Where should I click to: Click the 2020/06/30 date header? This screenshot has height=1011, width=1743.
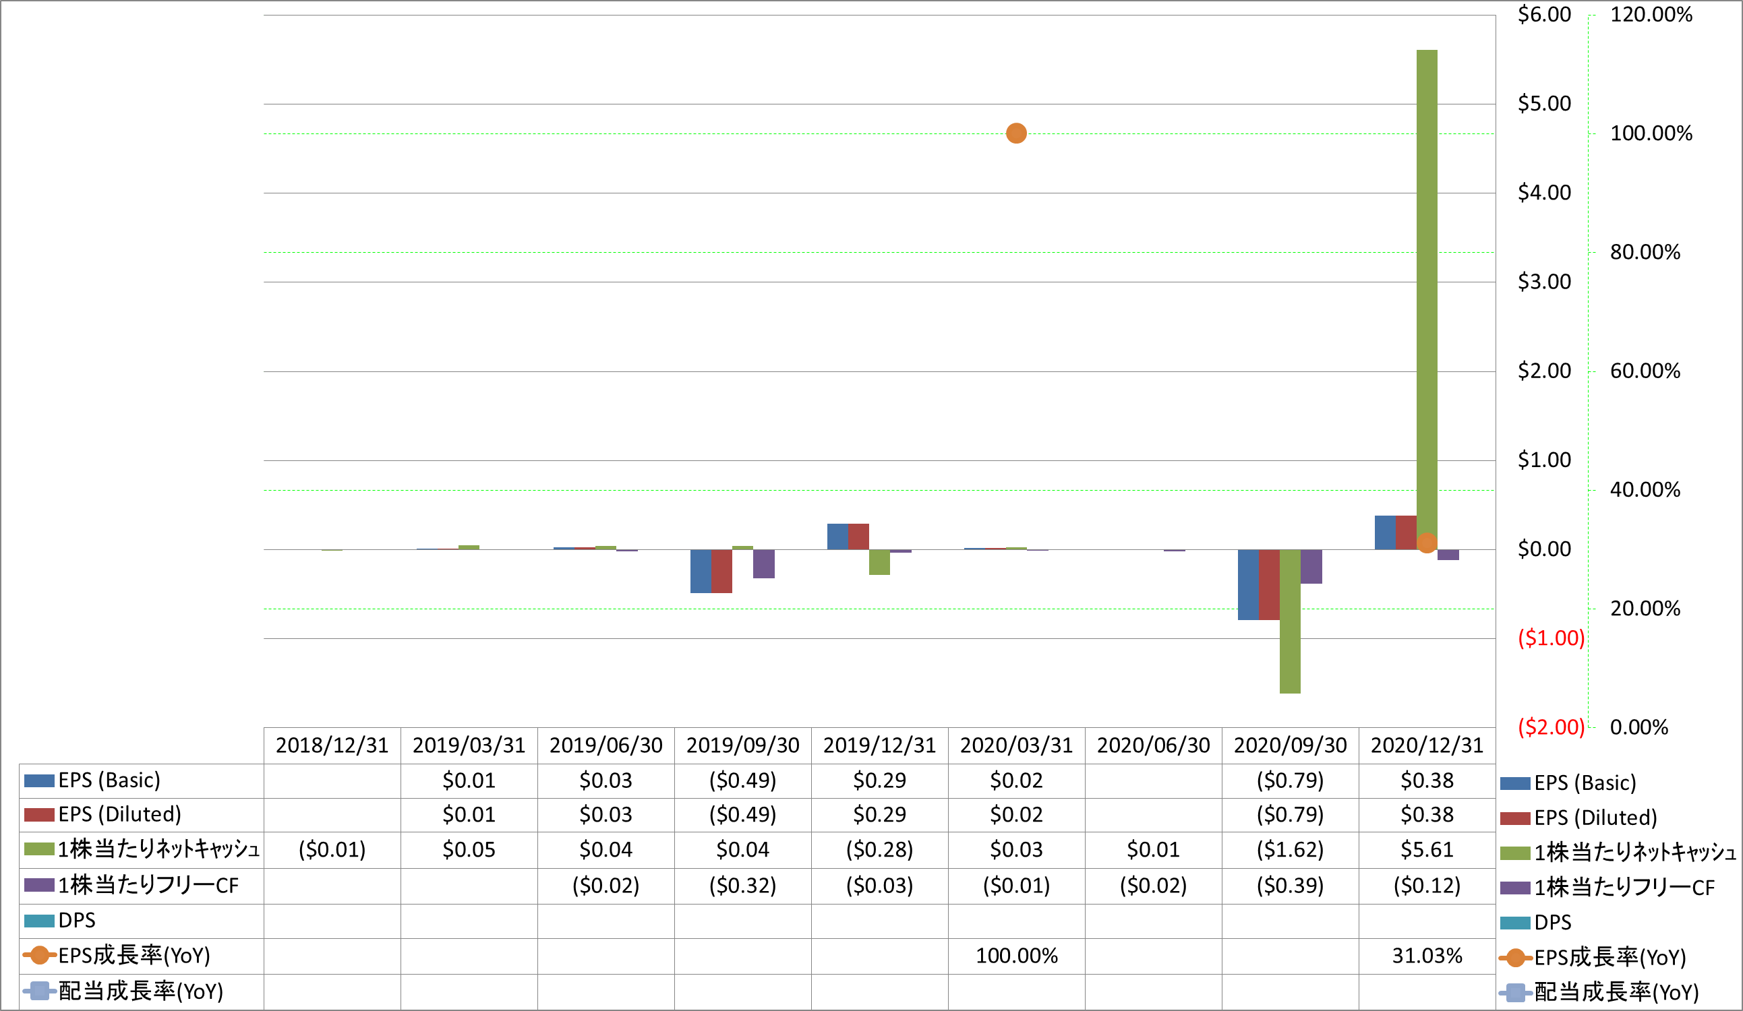pos(1153,745)
